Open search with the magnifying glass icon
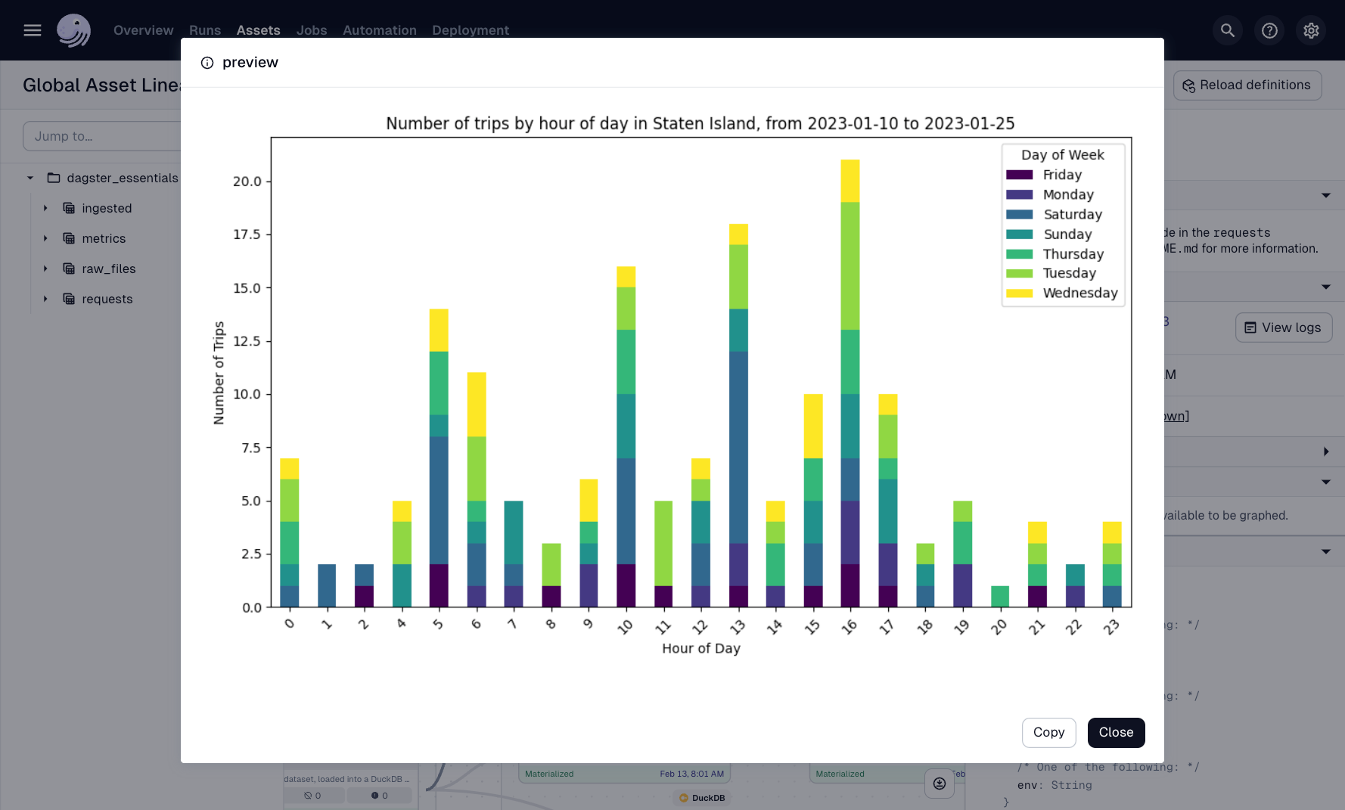Screen dimensions: 1345x810 pyautogui.click(x=1227, y=30)
